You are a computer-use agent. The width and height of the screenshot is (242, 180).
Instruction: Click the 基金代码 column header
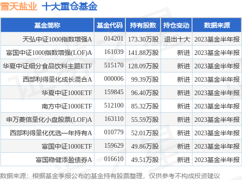tap(110, 25)
